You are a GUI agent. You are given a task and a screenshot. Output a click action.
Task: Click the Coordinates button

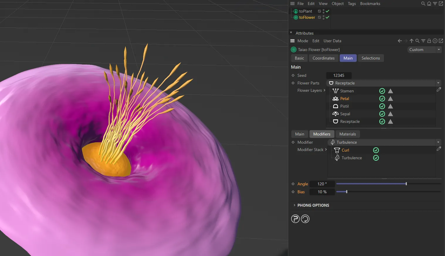tap(324, 58)
